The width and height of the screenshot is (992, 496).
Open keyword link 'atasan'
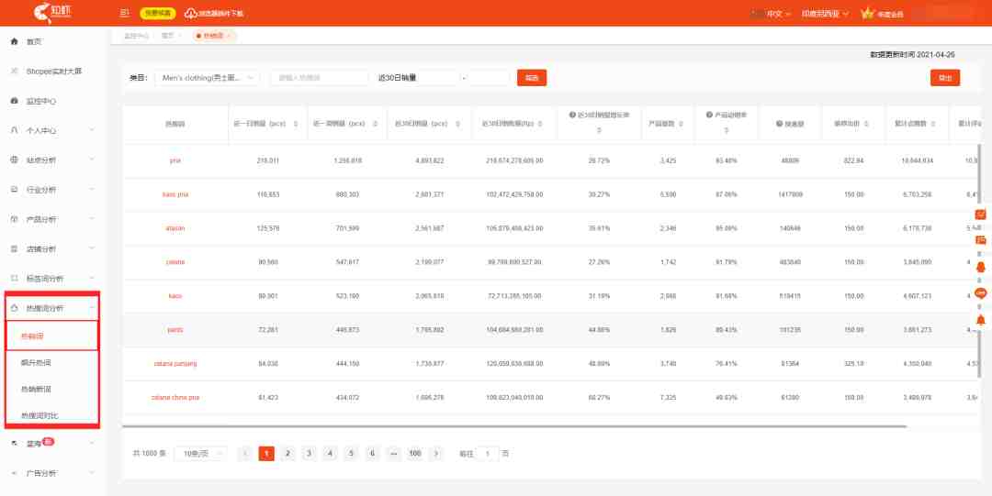click(175, 228)
